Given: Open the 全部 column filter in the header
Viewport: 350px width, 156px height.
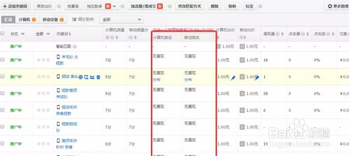Looking at the screenshot, I should click(x=48, y=34).
